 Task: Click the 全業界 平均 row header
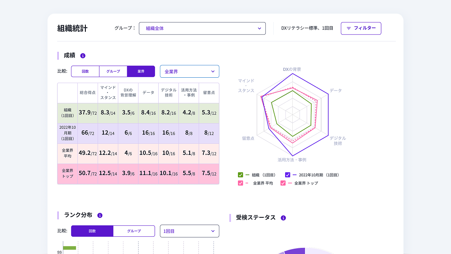pos(68,153)
